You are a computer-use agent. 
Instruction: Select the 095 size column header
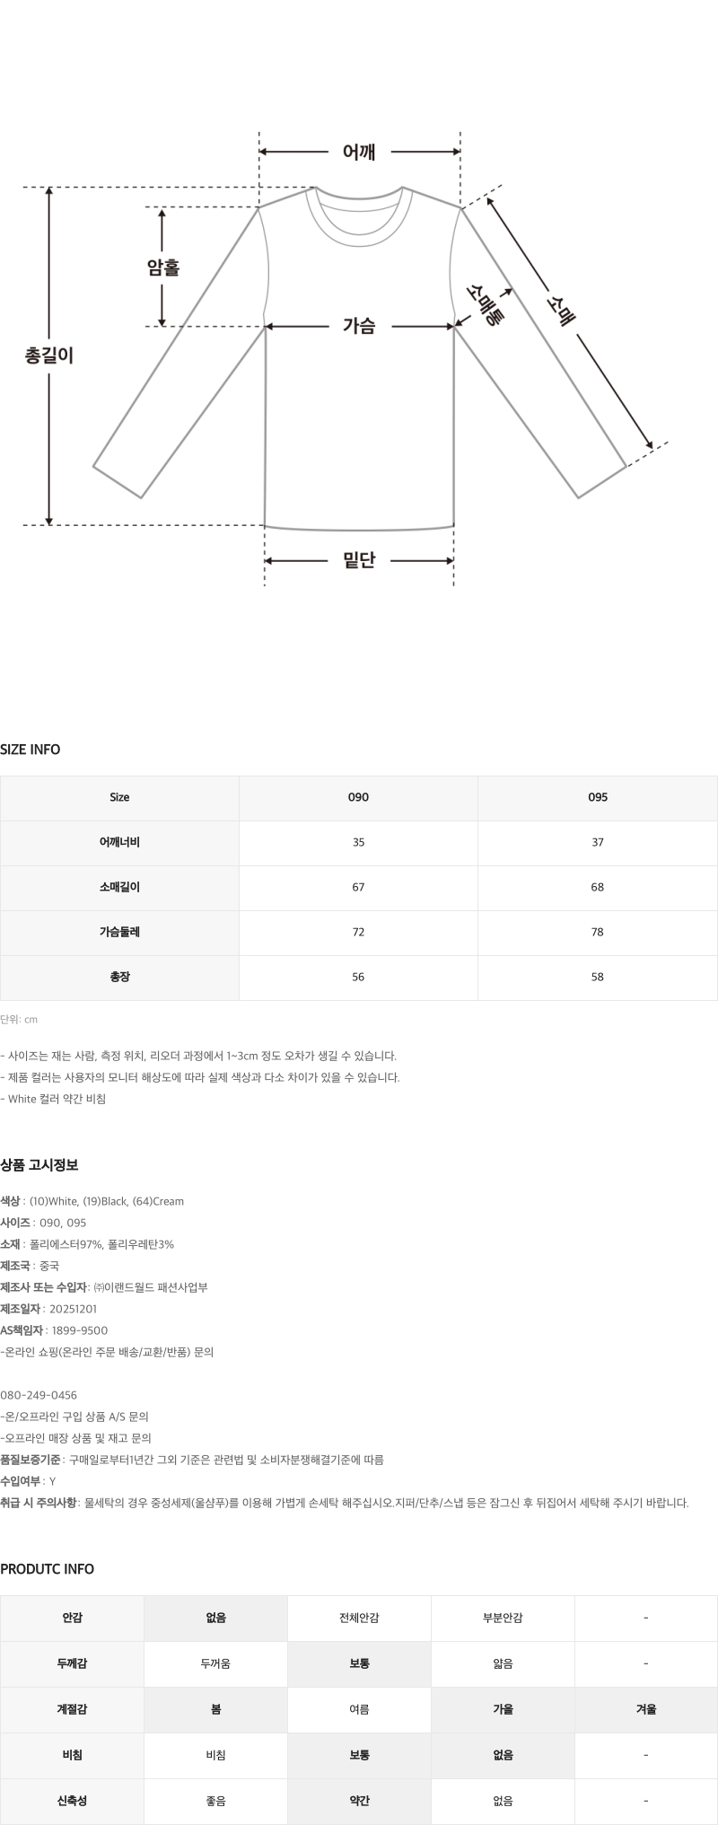click(x=598, y=797)
